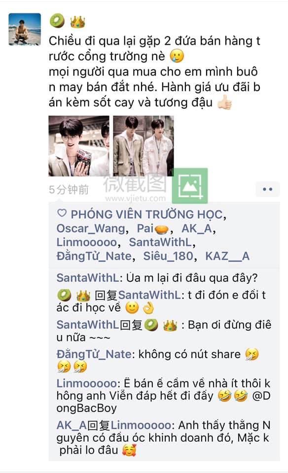The height and width of the screenshot is (473, 288).
Task: Click Linmooooo name in comment section
Action: (86, 383)
